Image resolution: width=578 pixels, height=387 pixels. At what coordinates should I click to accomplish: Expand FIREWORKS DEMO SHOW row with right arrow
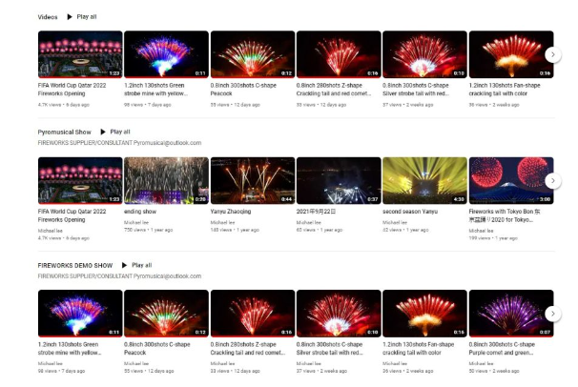click(552, 314)
